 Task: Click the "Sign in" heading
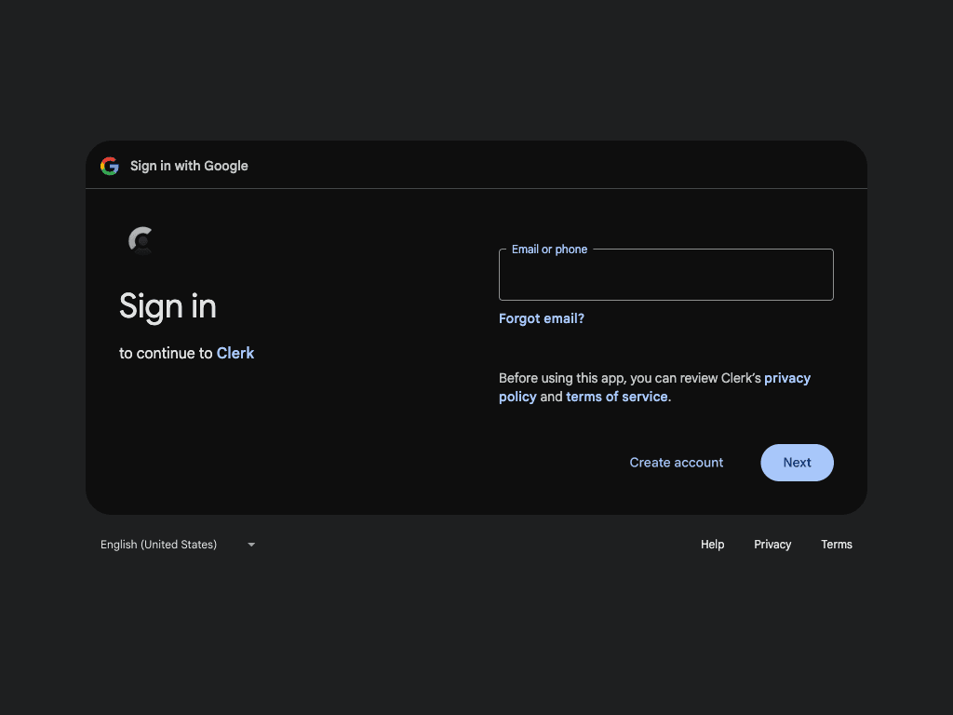168,306
